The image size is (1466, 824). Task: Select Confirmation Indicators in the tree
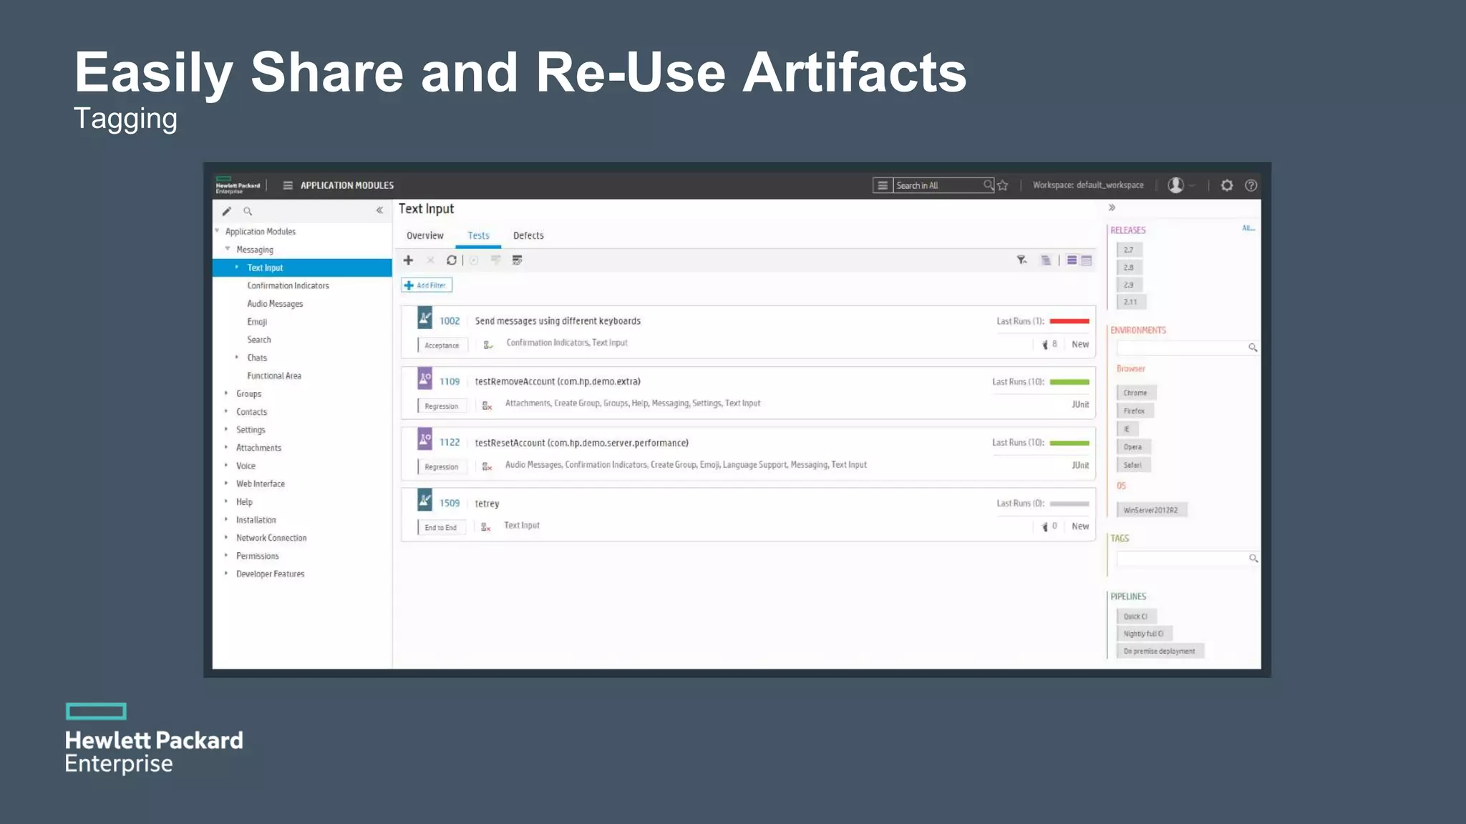coord(288,285)
